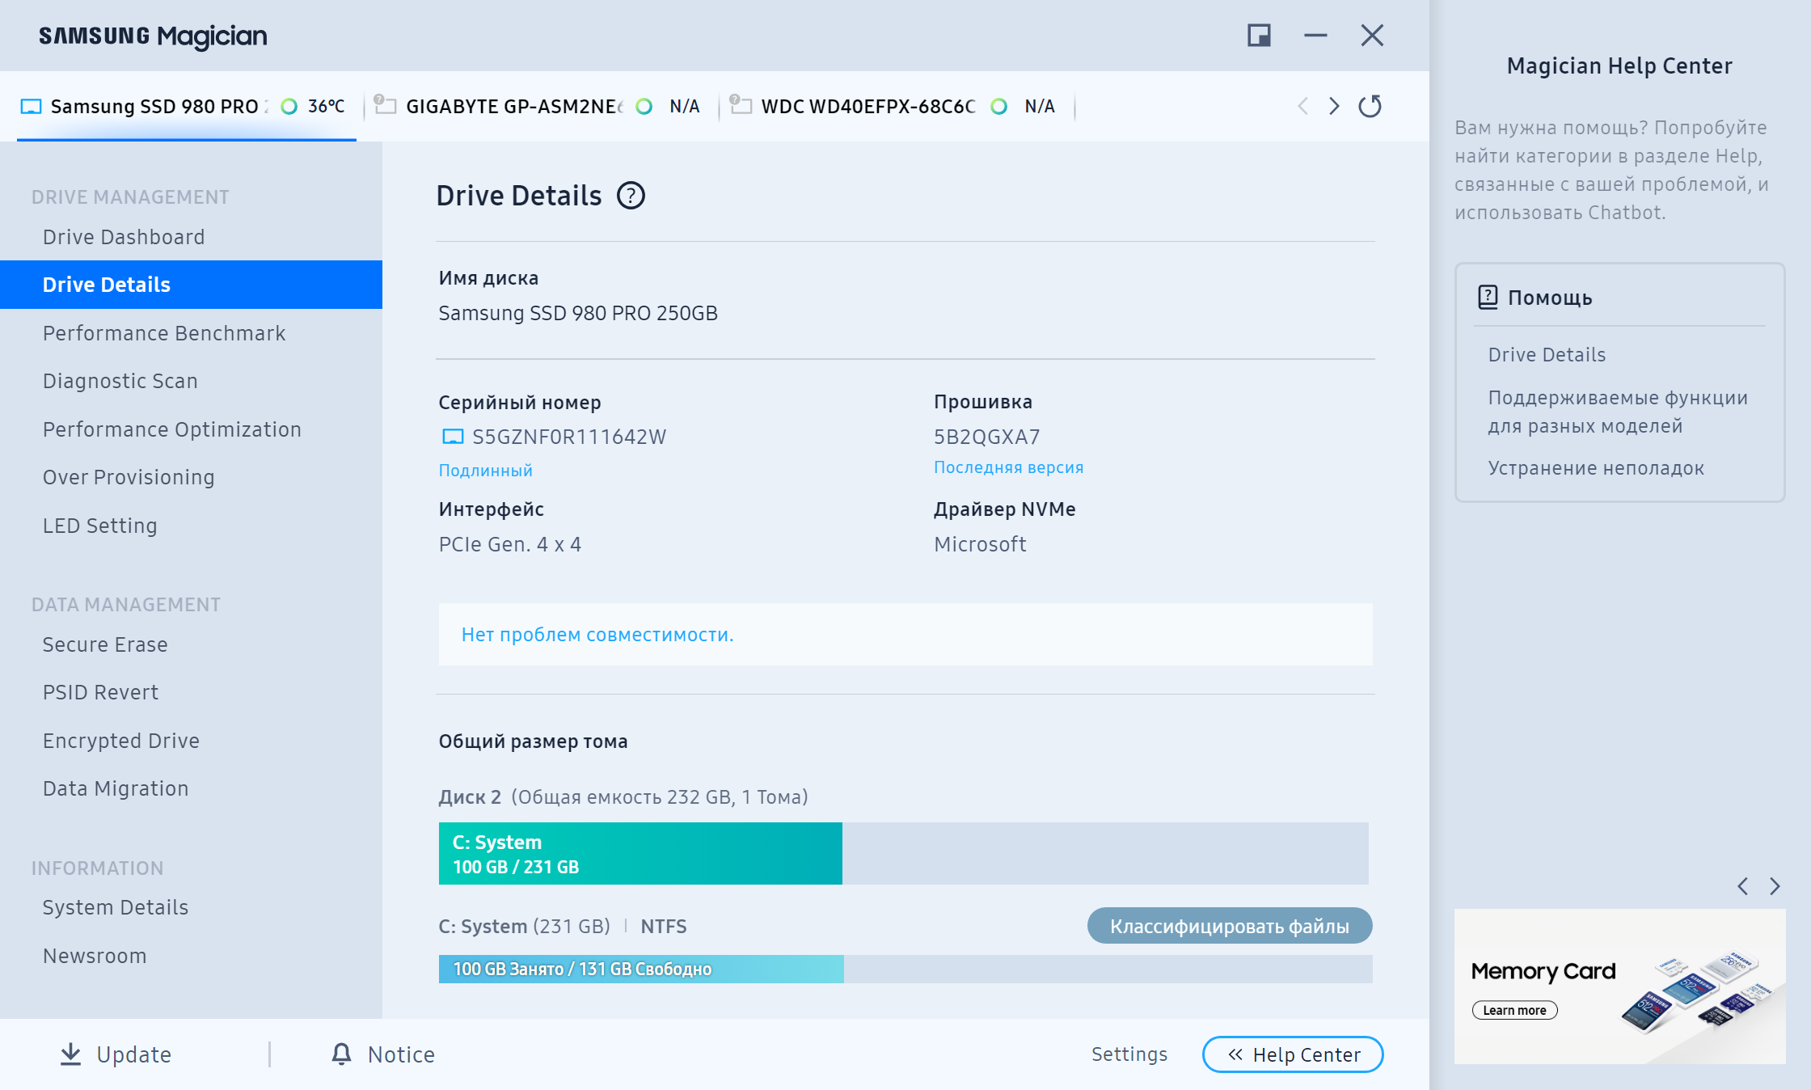
Task: Collapse the Help Center panel
Action: [1293, 1054]
